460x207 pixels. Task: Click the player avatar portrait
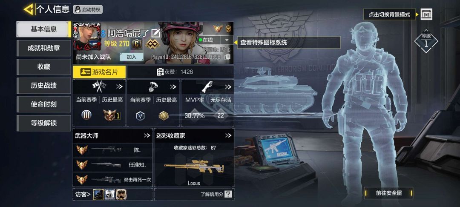[x=87, y=36]
